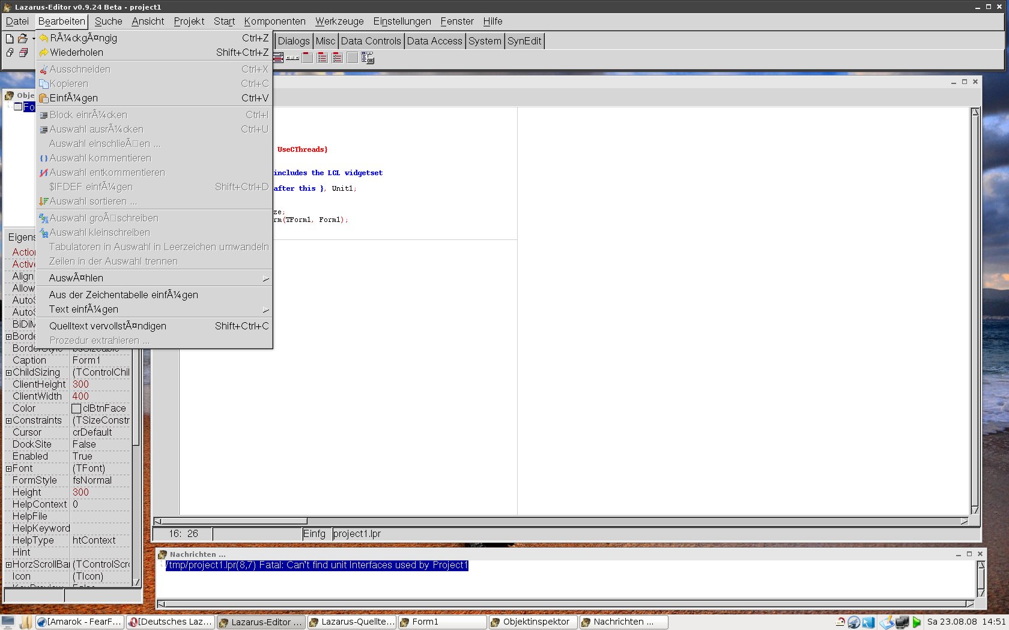The image size is (1009, 630).
Task: Click the New file icon in toolbar
Action: click(10, 38)
